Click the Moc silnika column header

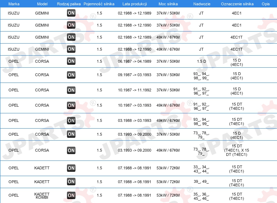click(x=168, y=4)
